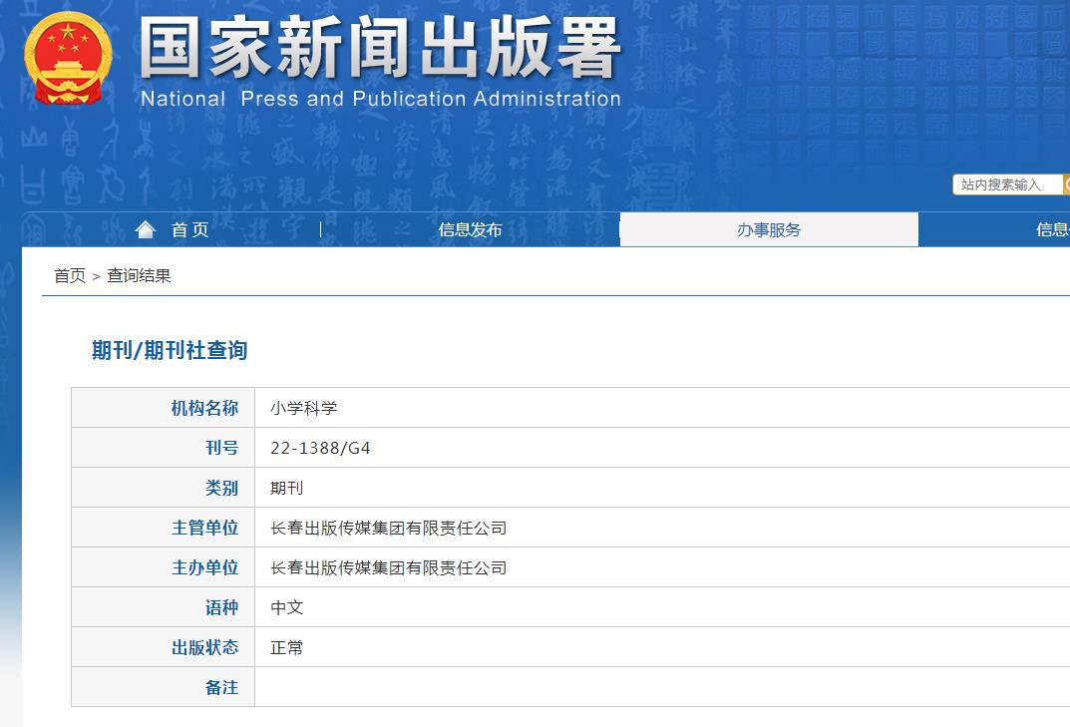Click the 站内搜索输入 search field
Screen dimensions: 1070x727
[x=1004, y=184]
